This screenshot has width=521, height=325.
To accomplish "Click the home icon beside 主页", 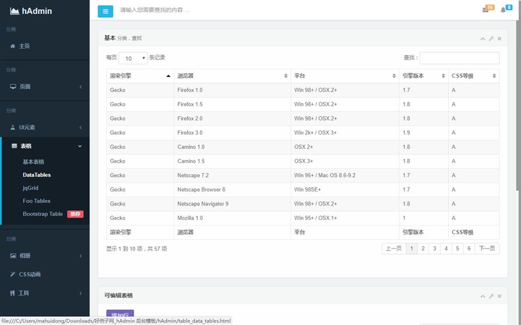I will (13, 46).
